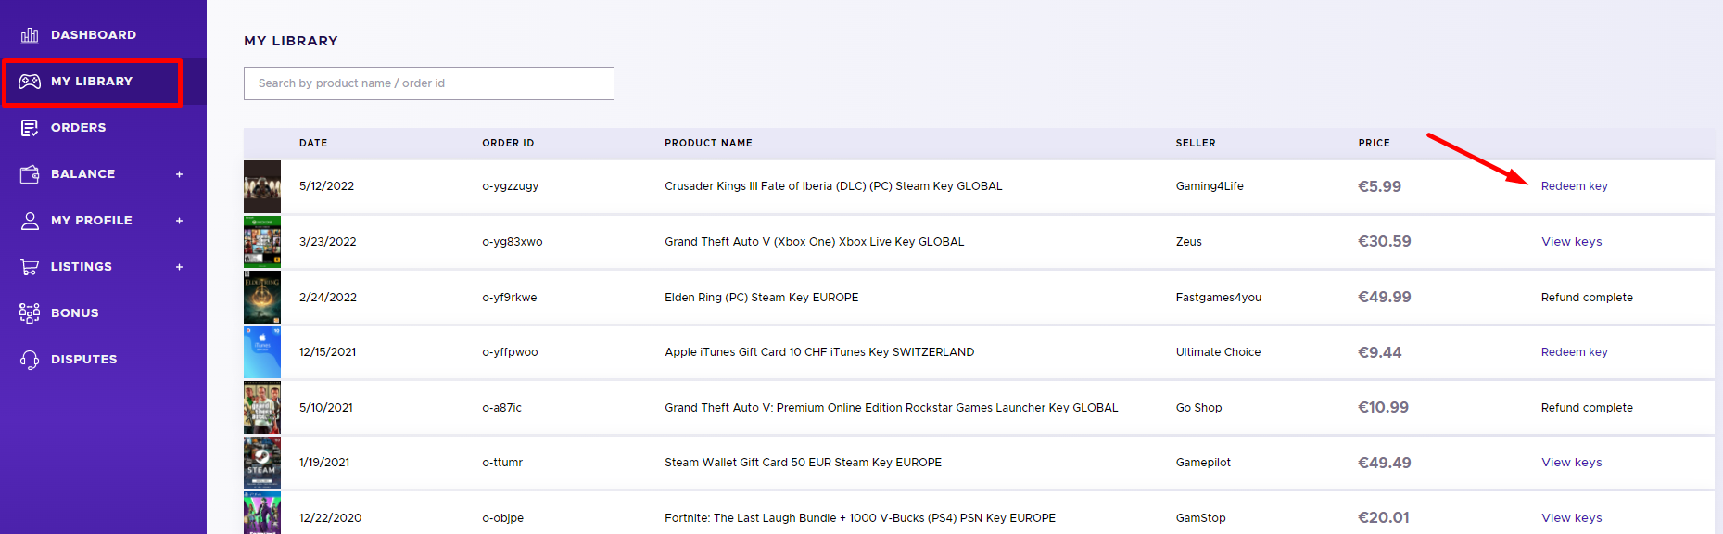Redeem key for Apple iTunes Gift Card
This screenshot has height=534, width=1723.
(x=1574, y=352)
